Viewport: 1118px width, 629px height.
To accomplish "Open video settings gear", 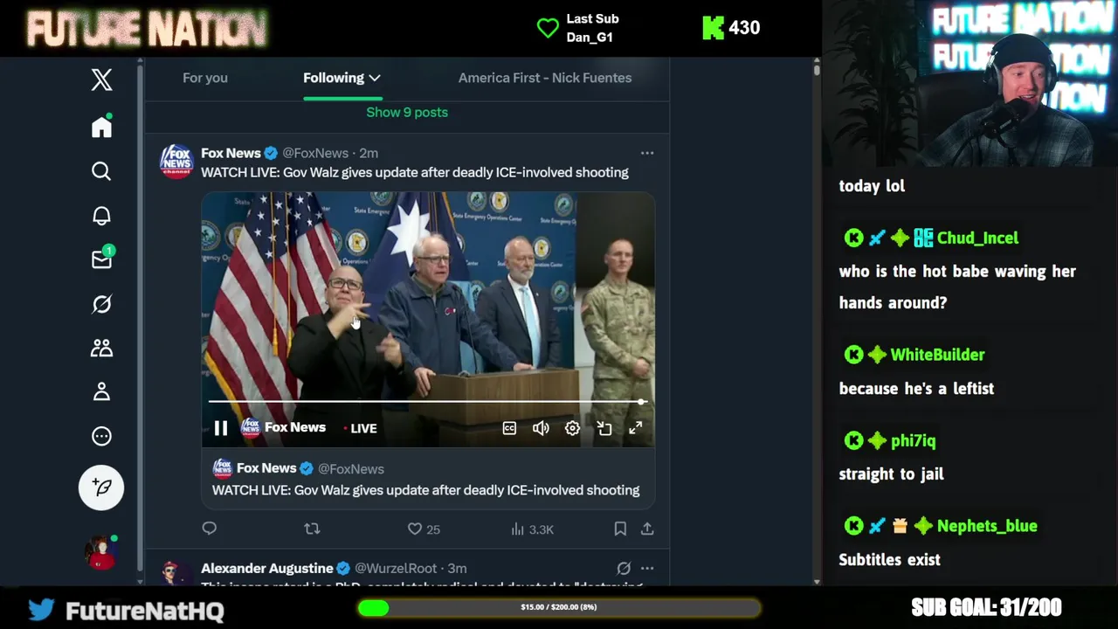I will click(572, 428).
